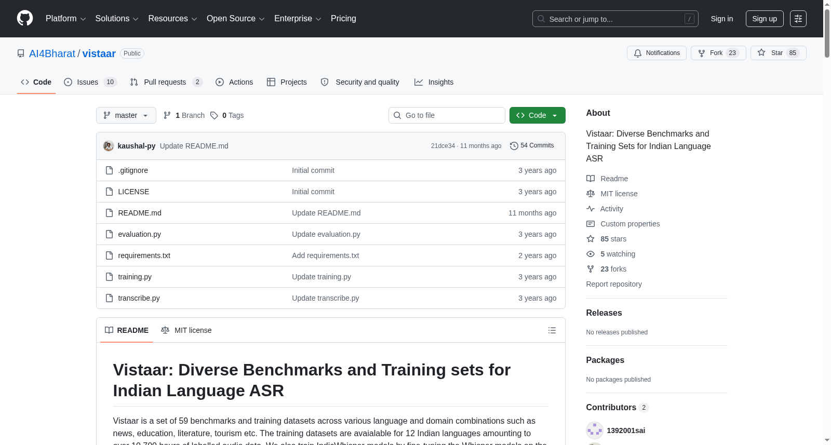Screen dimensions: 831x445
Task: Expand the Platform menu
Action: point(65,19)
